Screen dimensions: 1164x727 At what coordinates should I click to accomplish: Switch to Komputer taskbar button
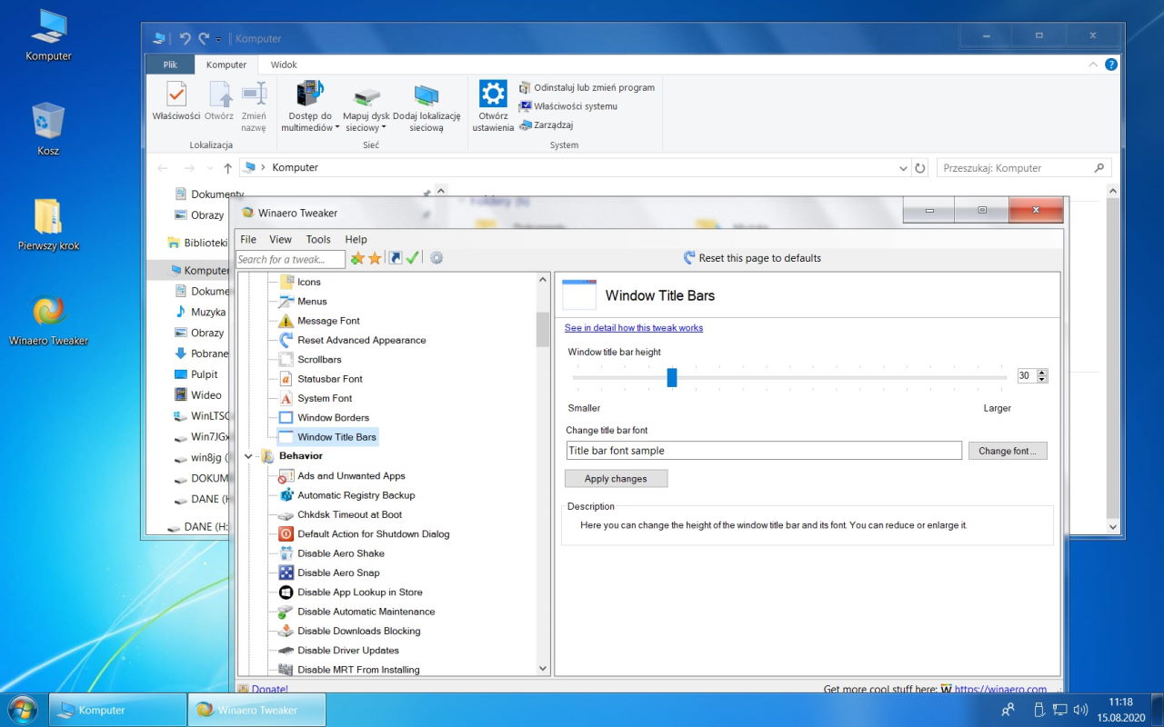[116, 710]
